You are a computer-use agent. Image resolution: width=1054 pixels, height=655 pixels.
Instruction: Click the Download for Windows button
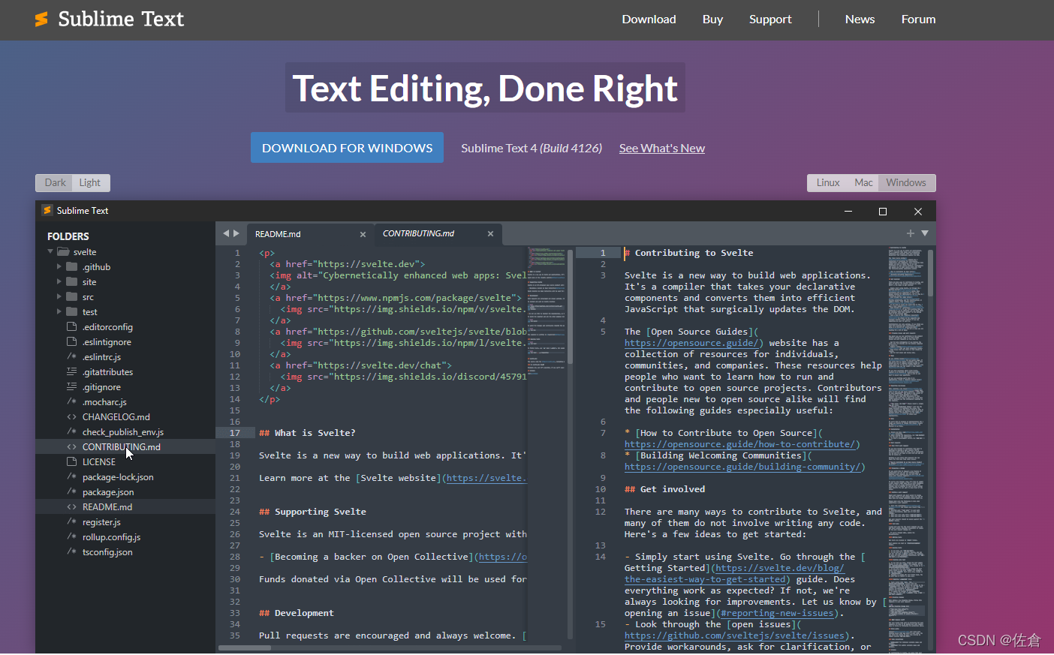pos(347,148)
